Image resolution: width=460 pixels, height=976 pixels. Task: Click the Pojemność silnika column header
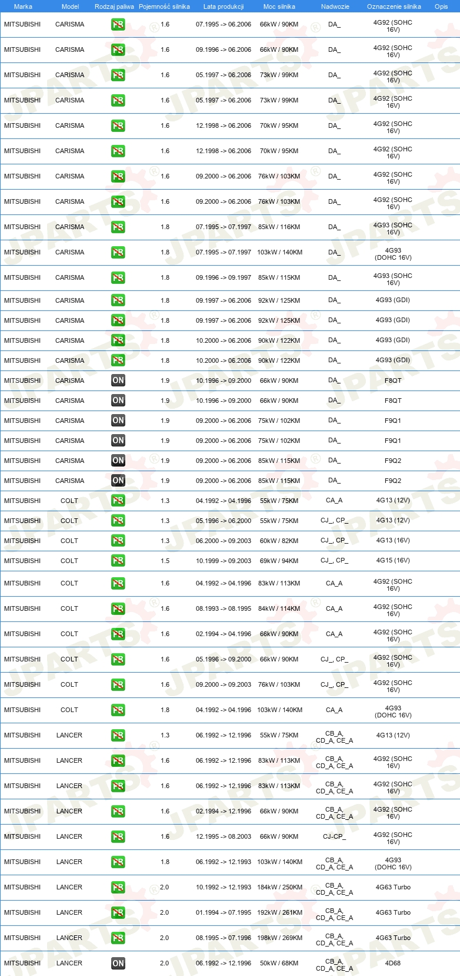[164, 6]
